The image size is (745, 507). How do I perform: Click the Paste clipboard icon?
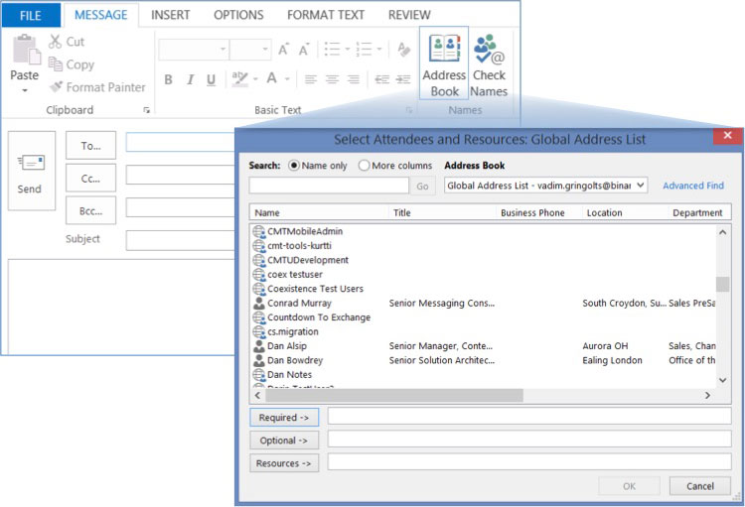pyautogui.click(x=25, y=50)
